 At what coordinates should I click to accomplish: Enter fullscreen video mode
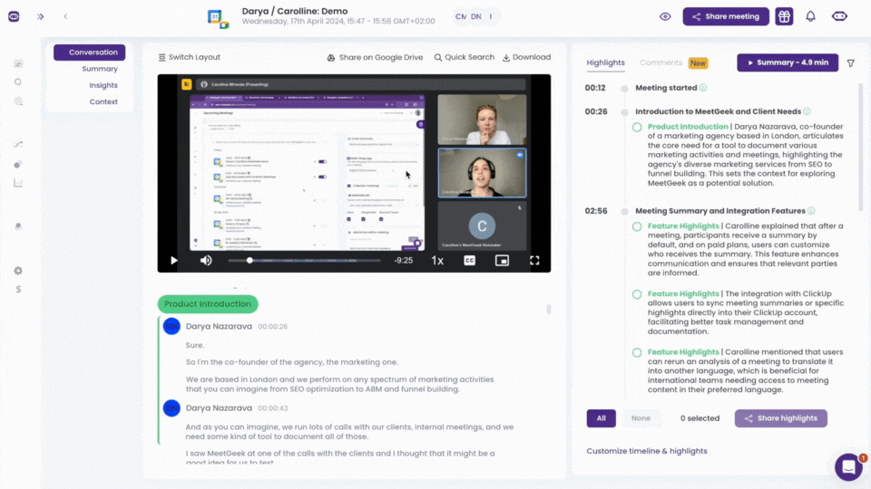[534, 261]
